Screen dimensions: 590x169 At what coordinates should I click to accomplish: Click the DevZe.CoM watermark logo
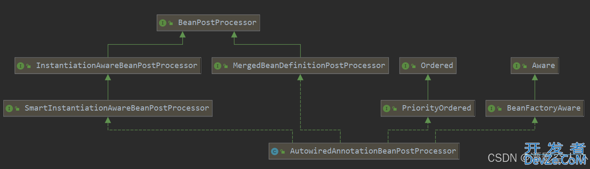[x=554, y=155]
